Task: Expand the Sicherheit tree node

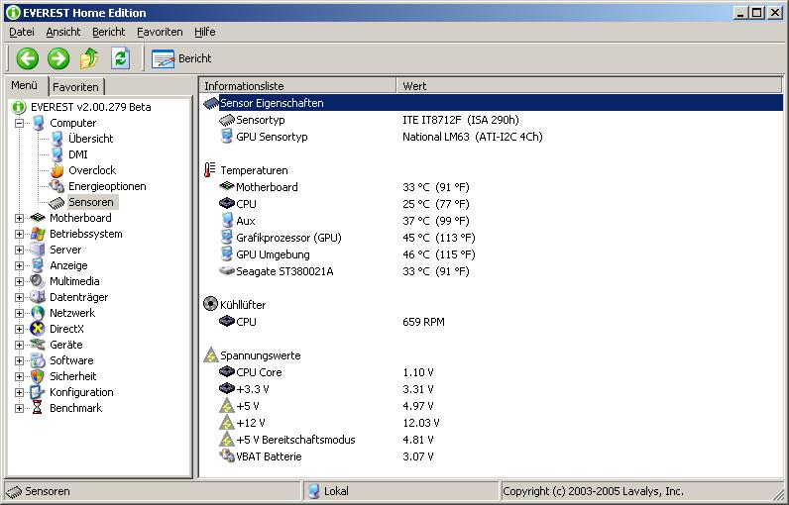Action: [x=19, y=376]
